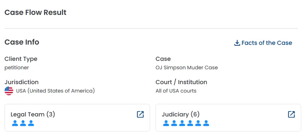Select third Judiciary member icon
The image size is (305, 134).
point(182,123)
